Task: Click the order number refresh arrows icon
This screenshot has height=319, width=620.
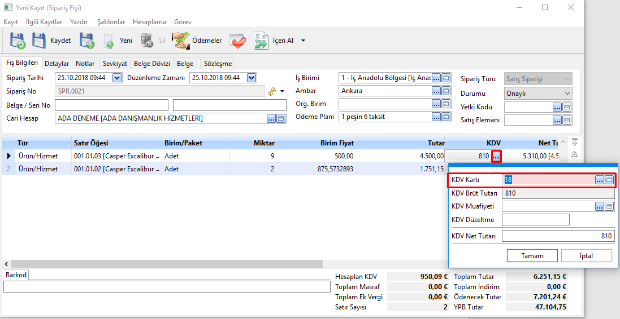Action: point(272,91)
